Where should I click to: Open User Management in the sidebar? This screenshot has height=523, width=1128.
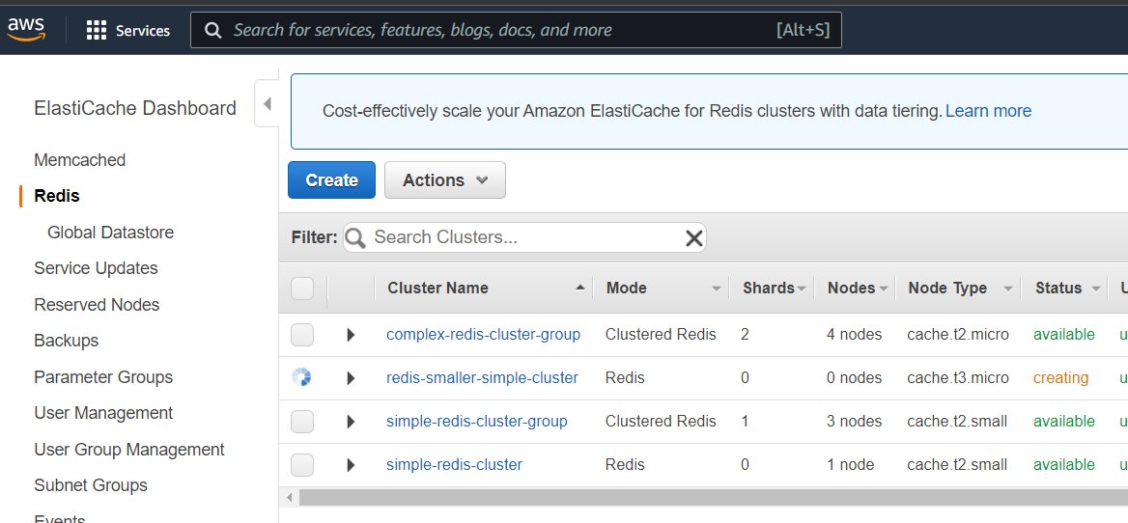pyautogui.click(x=103, y=413)
